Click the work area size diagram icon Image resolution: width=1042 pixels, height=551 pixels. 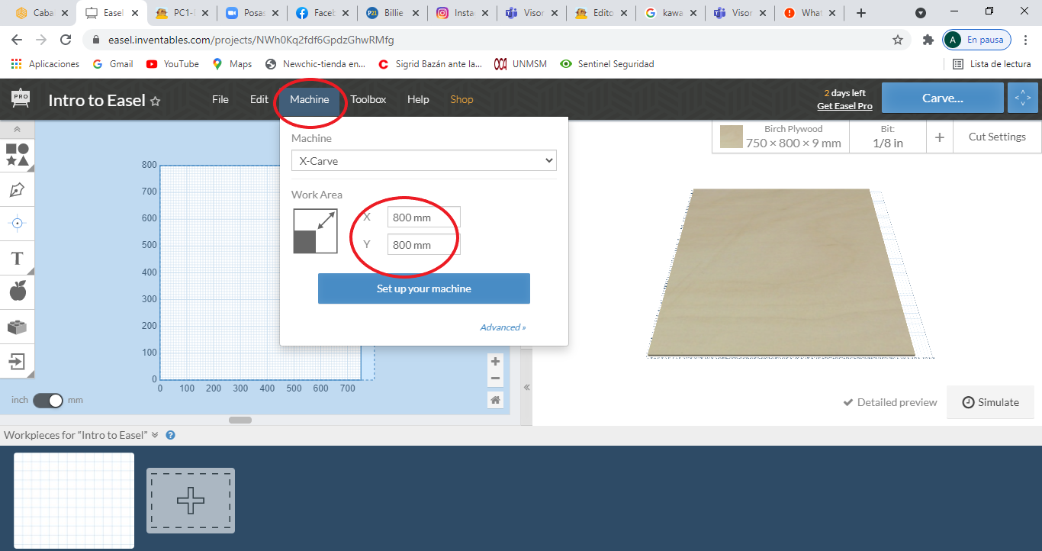[x=315, y=231]
